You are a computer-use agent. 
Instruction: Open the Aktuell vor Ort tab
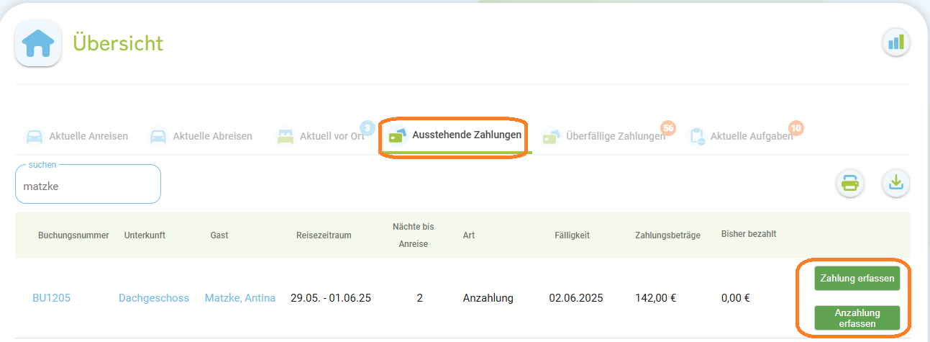(321, 136)
